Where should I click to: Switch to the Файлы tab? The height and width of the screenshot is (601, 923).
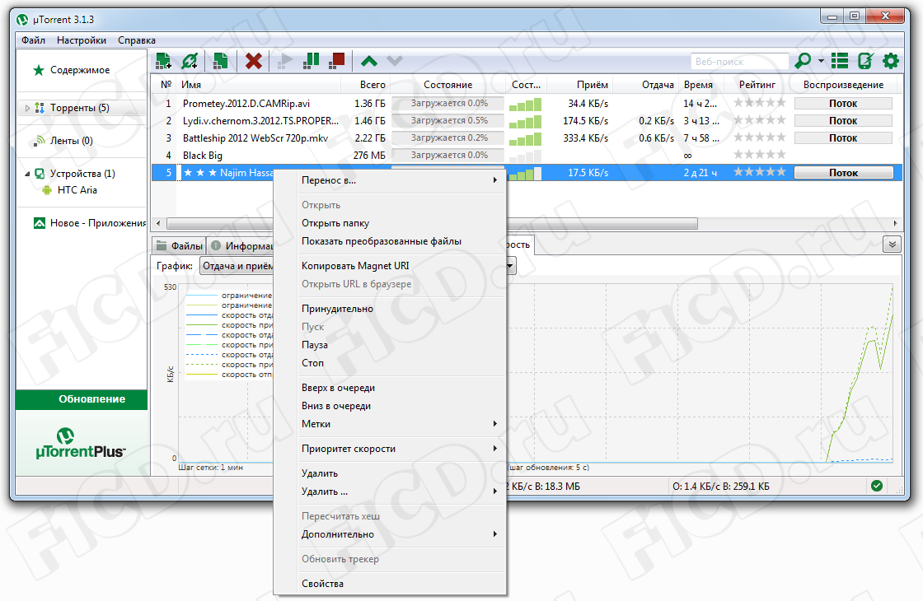tap(180, 246)
